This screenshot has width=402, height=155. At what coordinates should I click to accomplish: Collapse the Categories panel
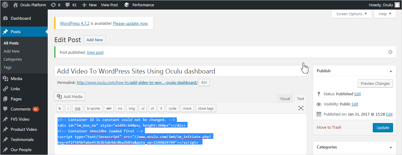tap(391, 147)
